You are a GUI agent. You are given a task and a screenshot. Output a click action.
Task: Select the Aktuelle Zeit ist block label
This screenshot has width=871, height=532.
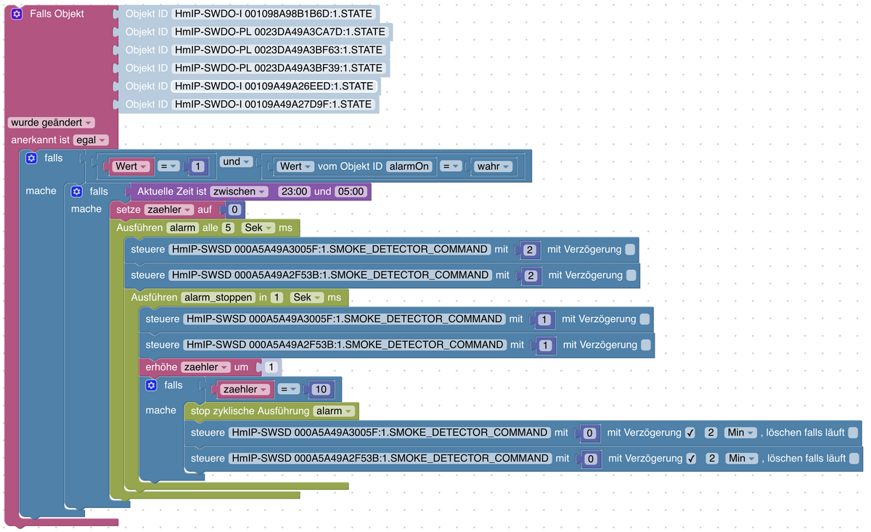(x=172, y=192)
